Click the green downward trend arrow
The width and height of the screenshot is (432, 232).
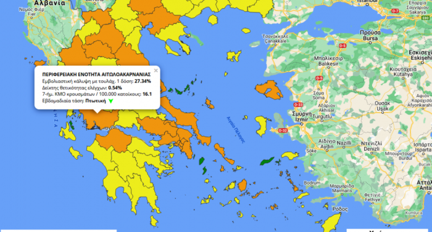[x=110, y=101]
